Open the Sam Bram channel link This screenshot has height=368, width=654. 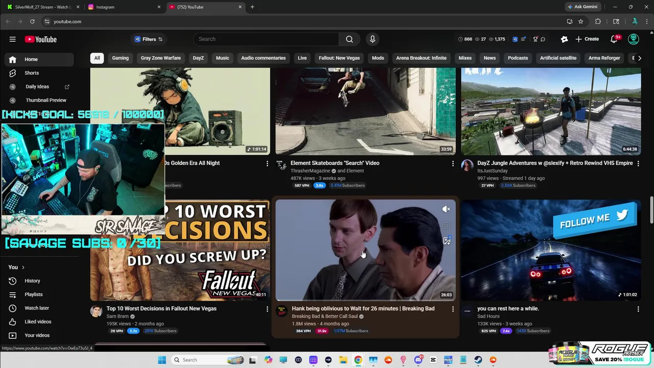tap(118, 316)
